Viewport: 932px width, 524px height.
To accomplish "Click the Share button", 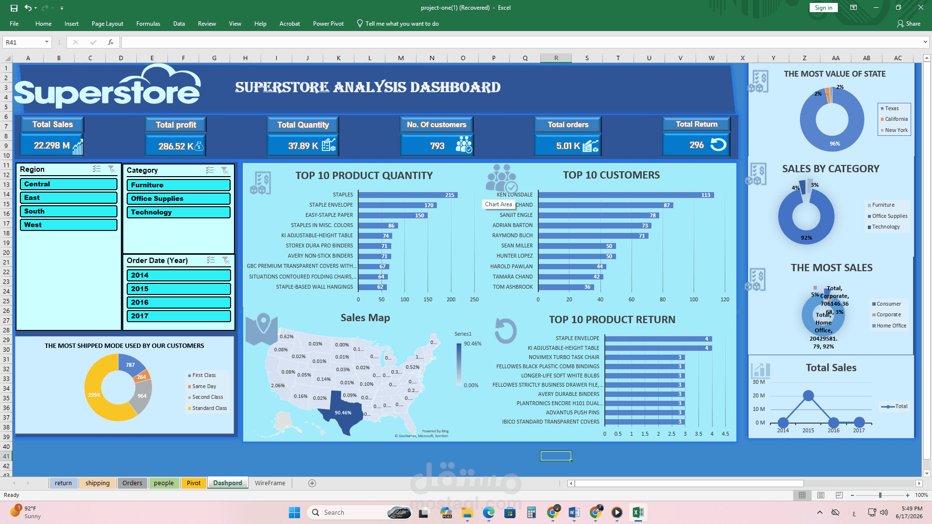I will tap(909, 23).
